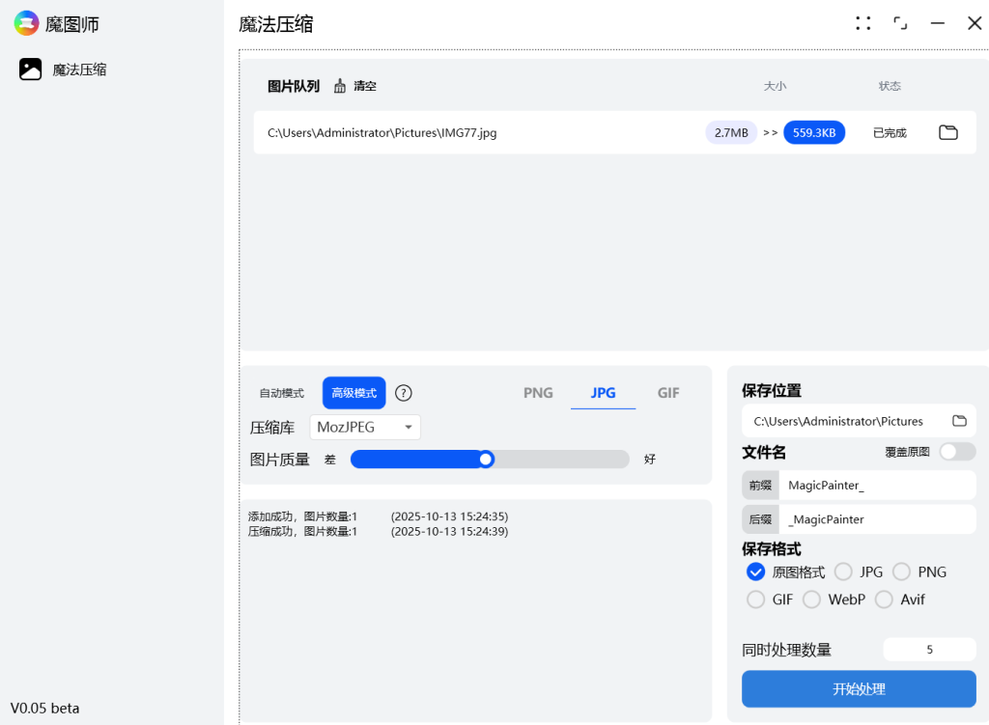Click the four-dots layout icon in the title bar
The width and height of the screenshot is (989, 725).
(862, 22)
